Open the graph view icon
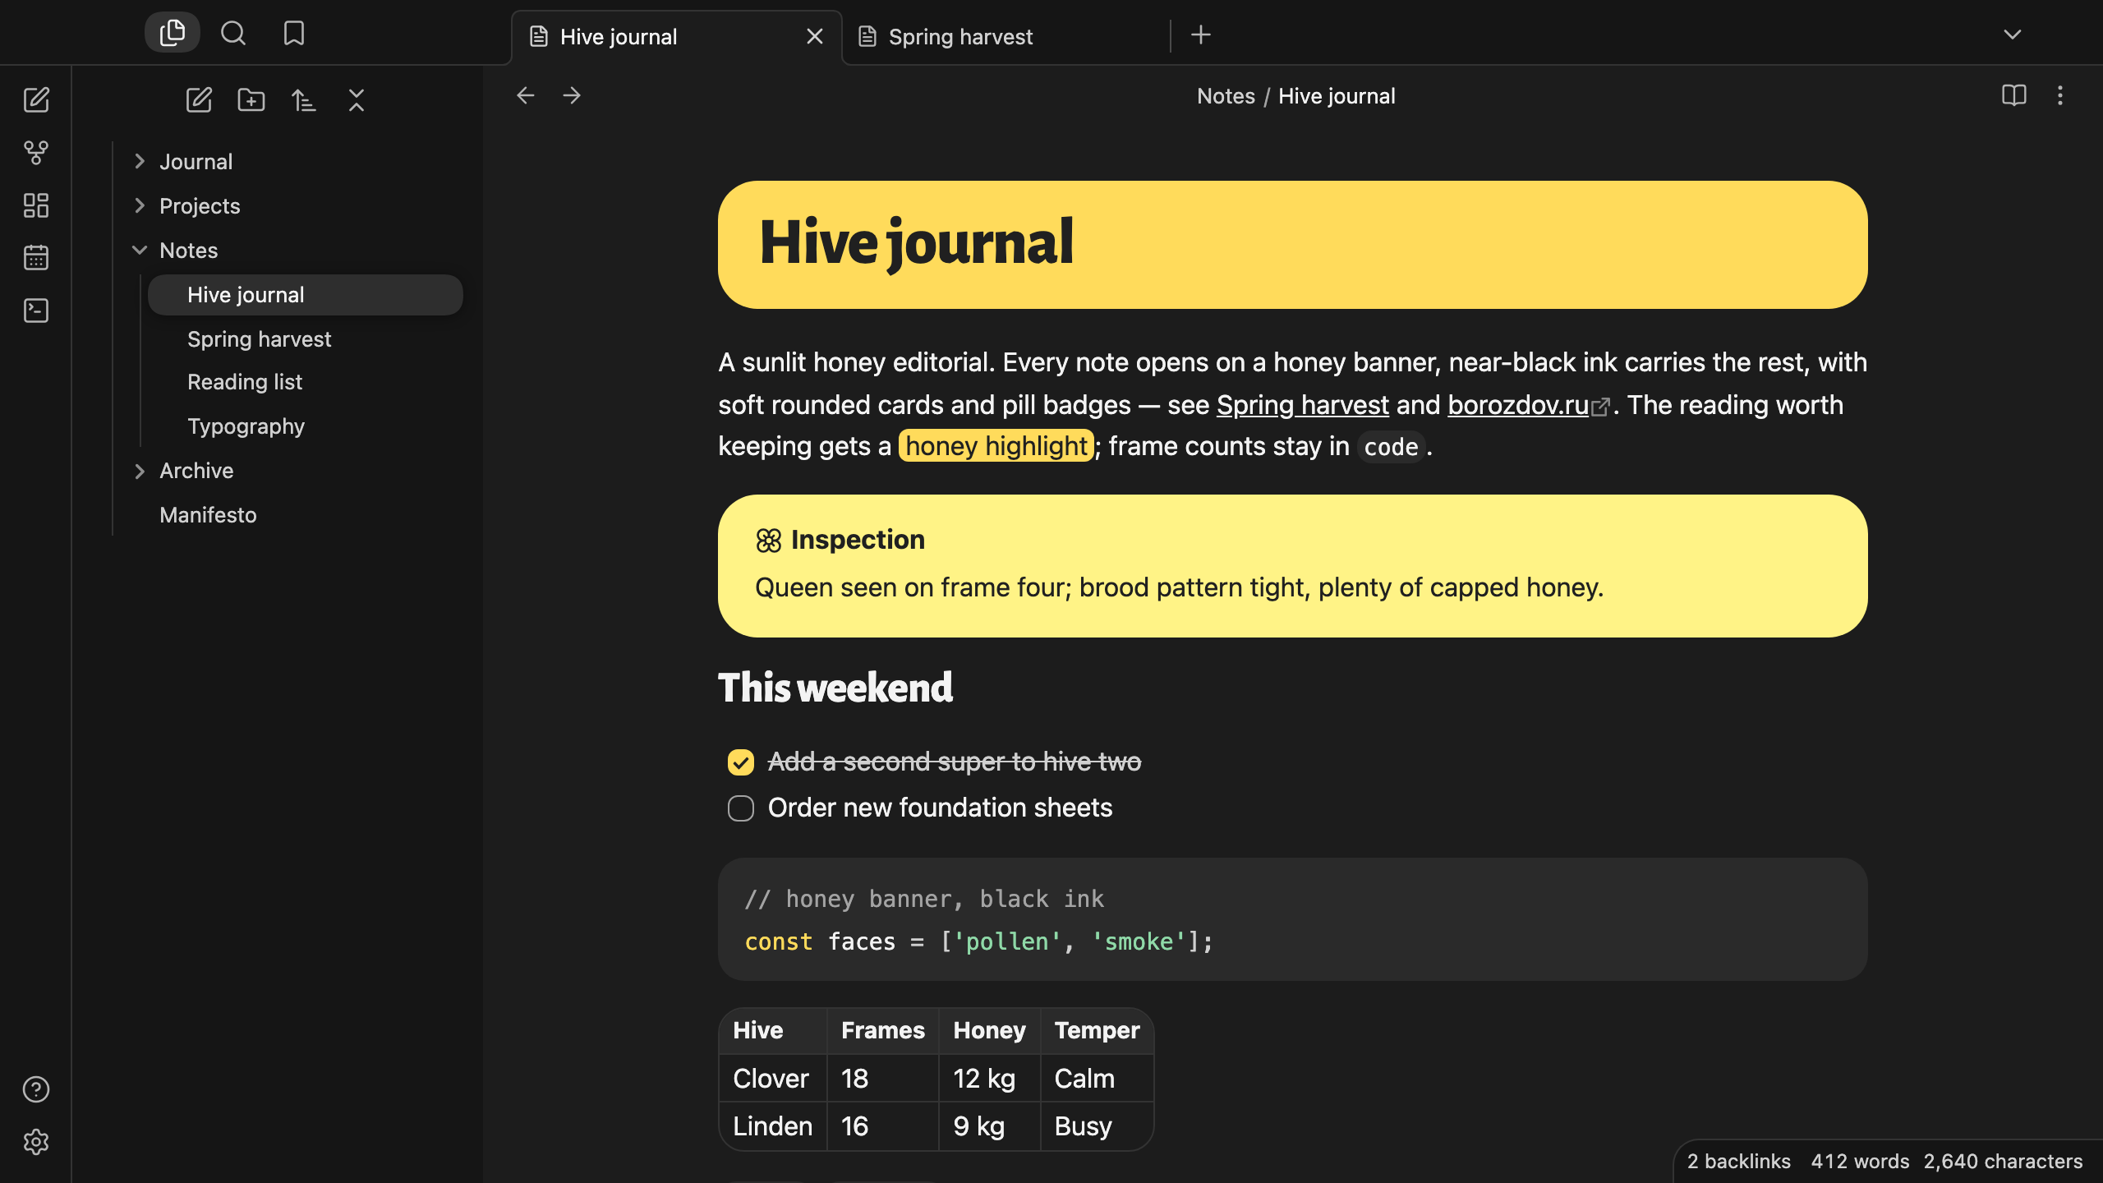2103x1183 pixels. click(36, 153)
